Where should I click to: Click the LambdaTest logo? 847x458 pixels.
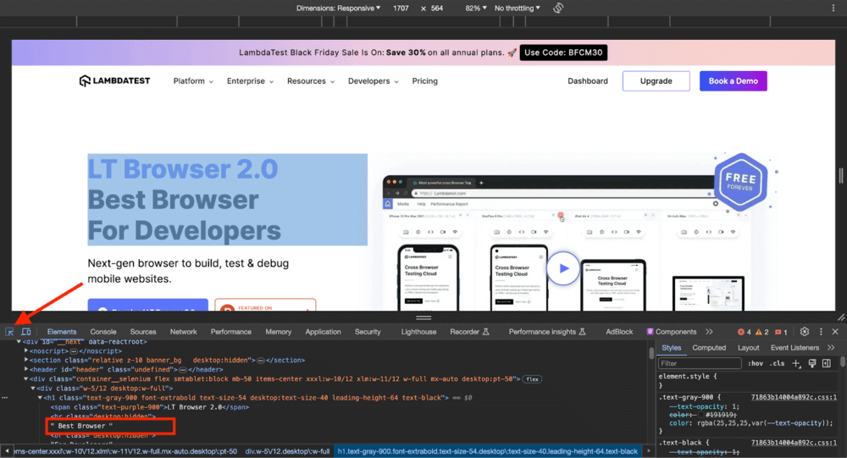[114, 81]
